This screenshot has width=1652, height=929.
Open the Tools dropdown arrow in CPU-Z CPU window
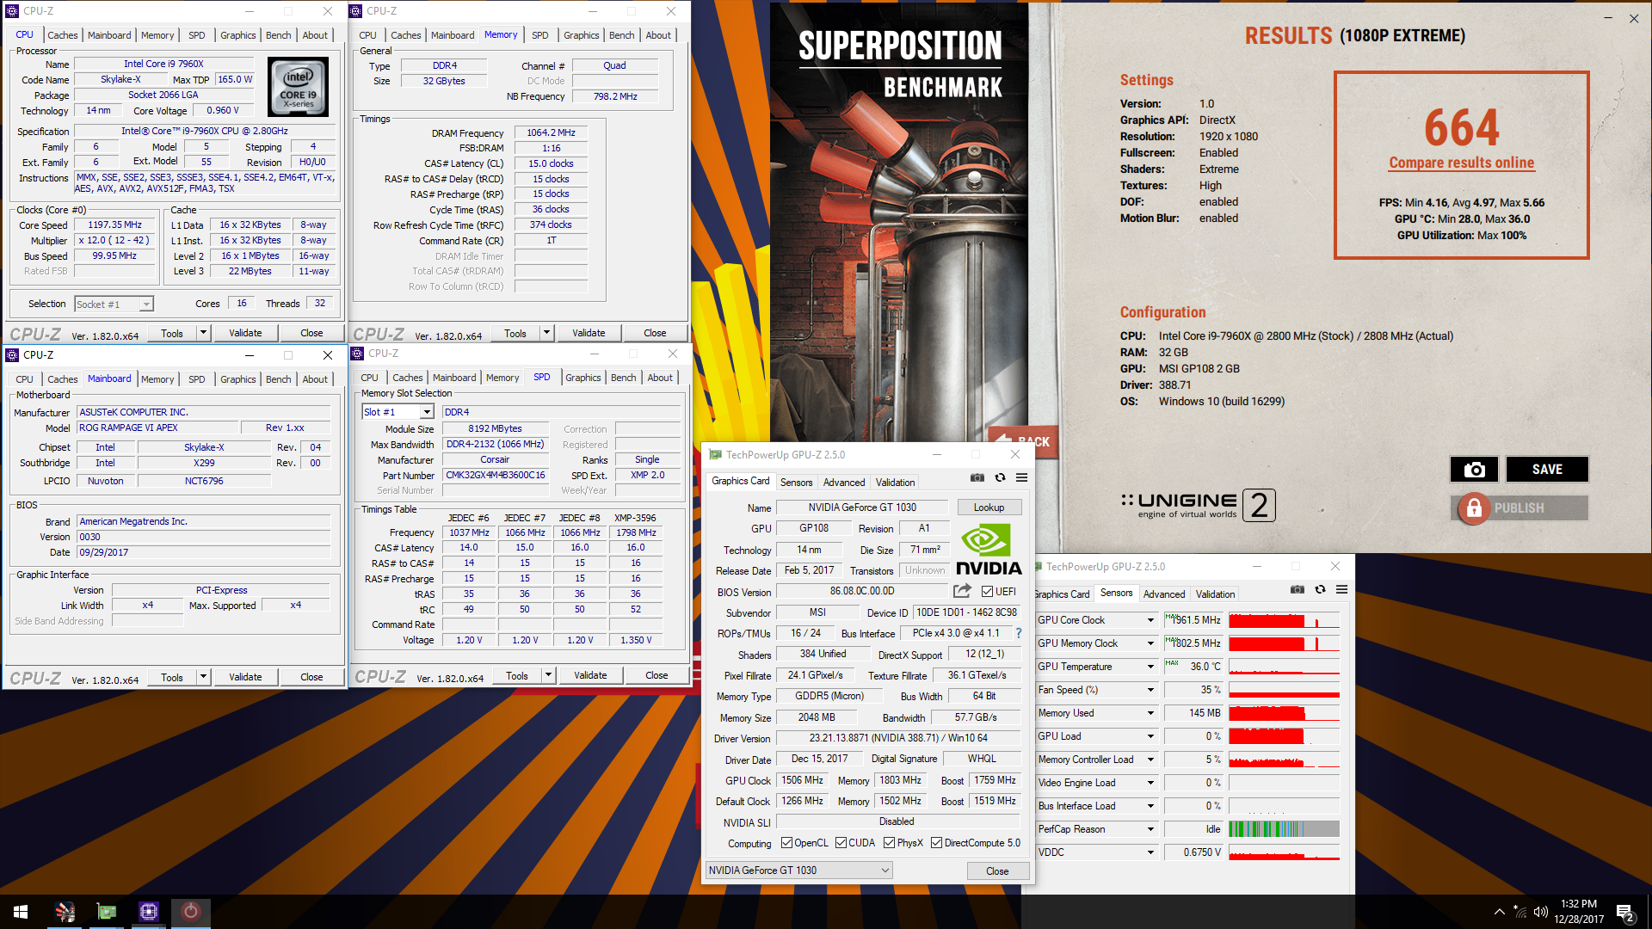click(x=204, y=333)
